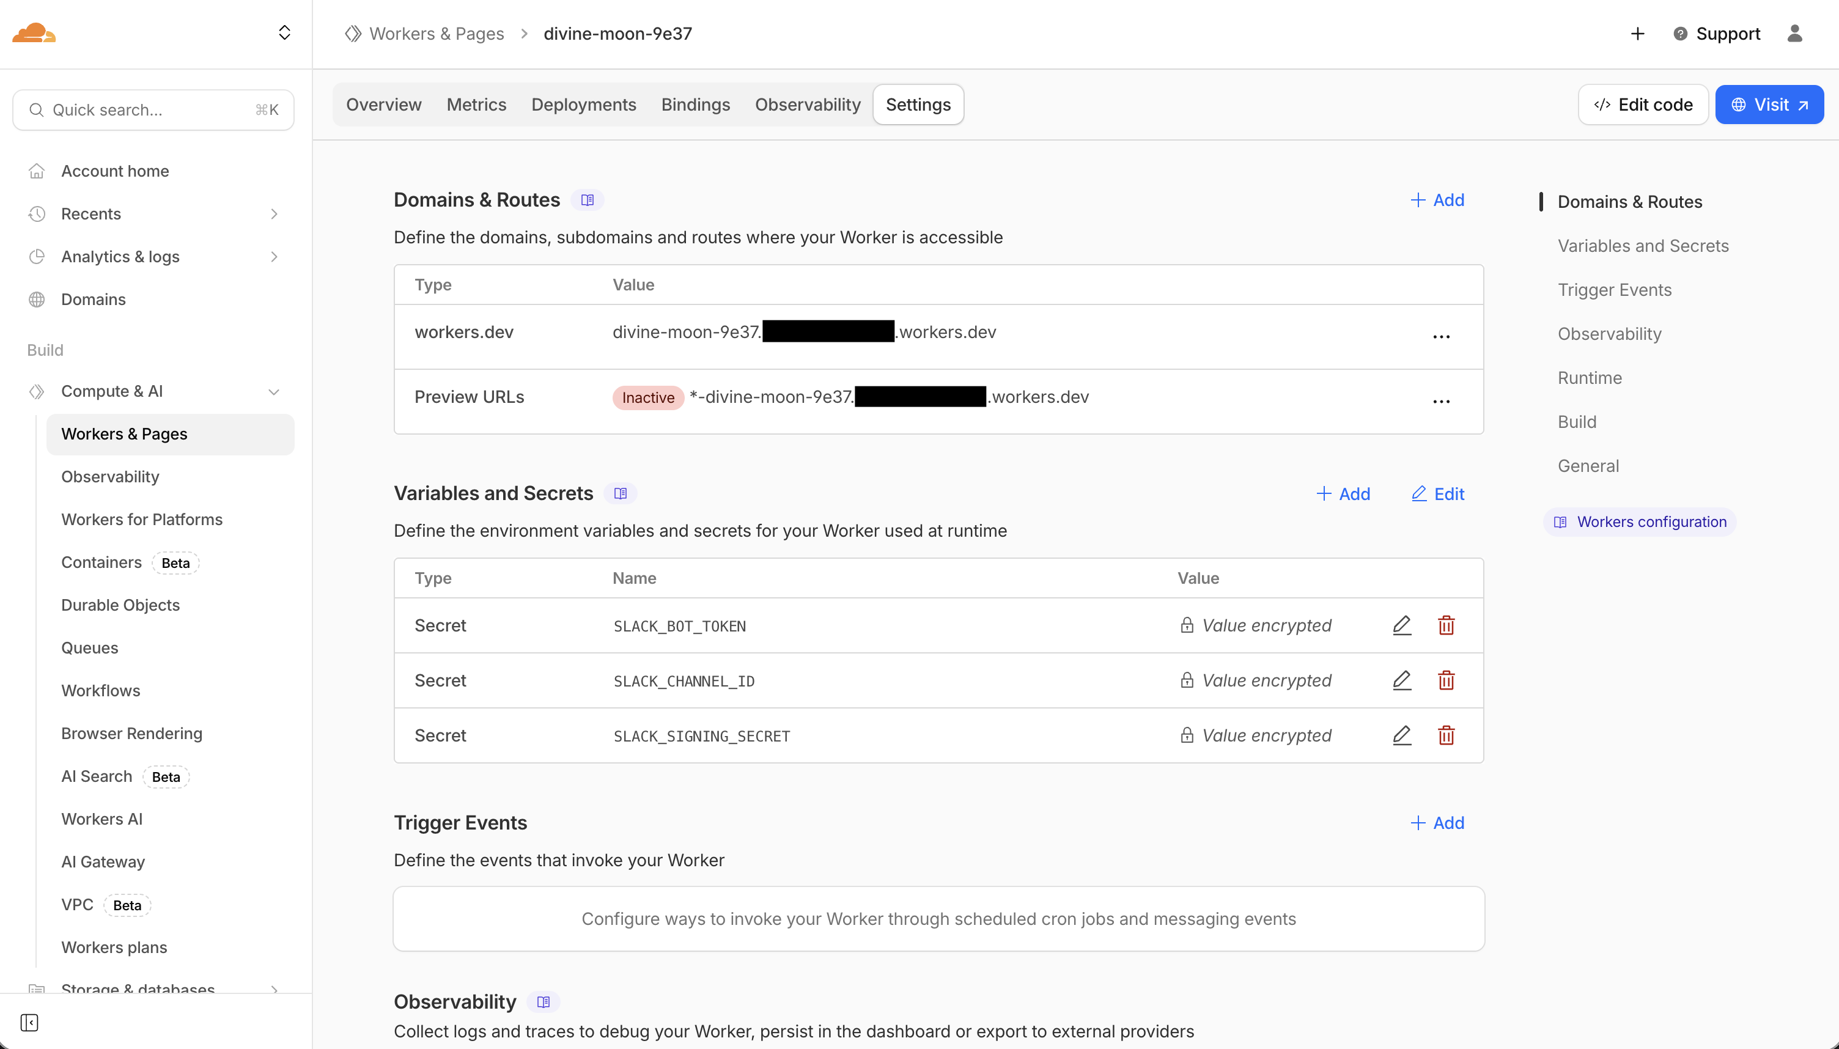Click the Cloudflare logo
This screenshot has width=1839, height=1049.
pos(33,33)
